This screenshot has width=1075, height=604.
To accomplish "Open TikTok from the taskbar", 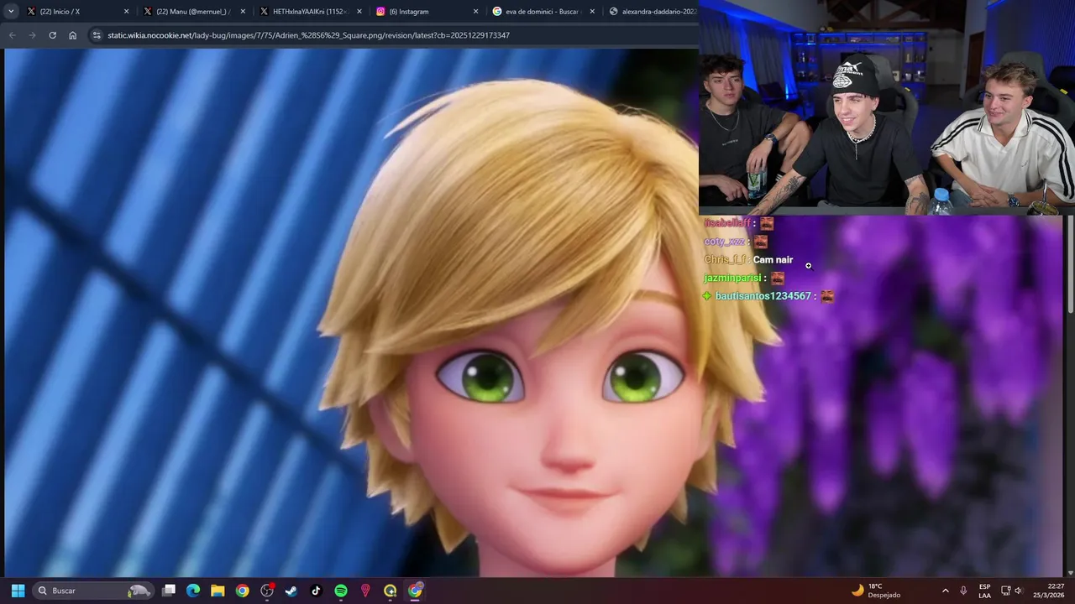I will 316,591.
